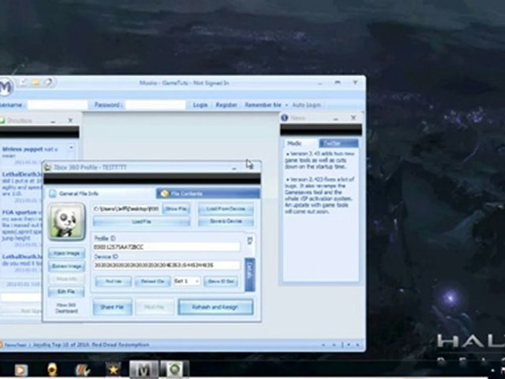Click the Xbox 360 Profile window title icon
The height and width of the screenshot is (379, 505).
(48, 167)
